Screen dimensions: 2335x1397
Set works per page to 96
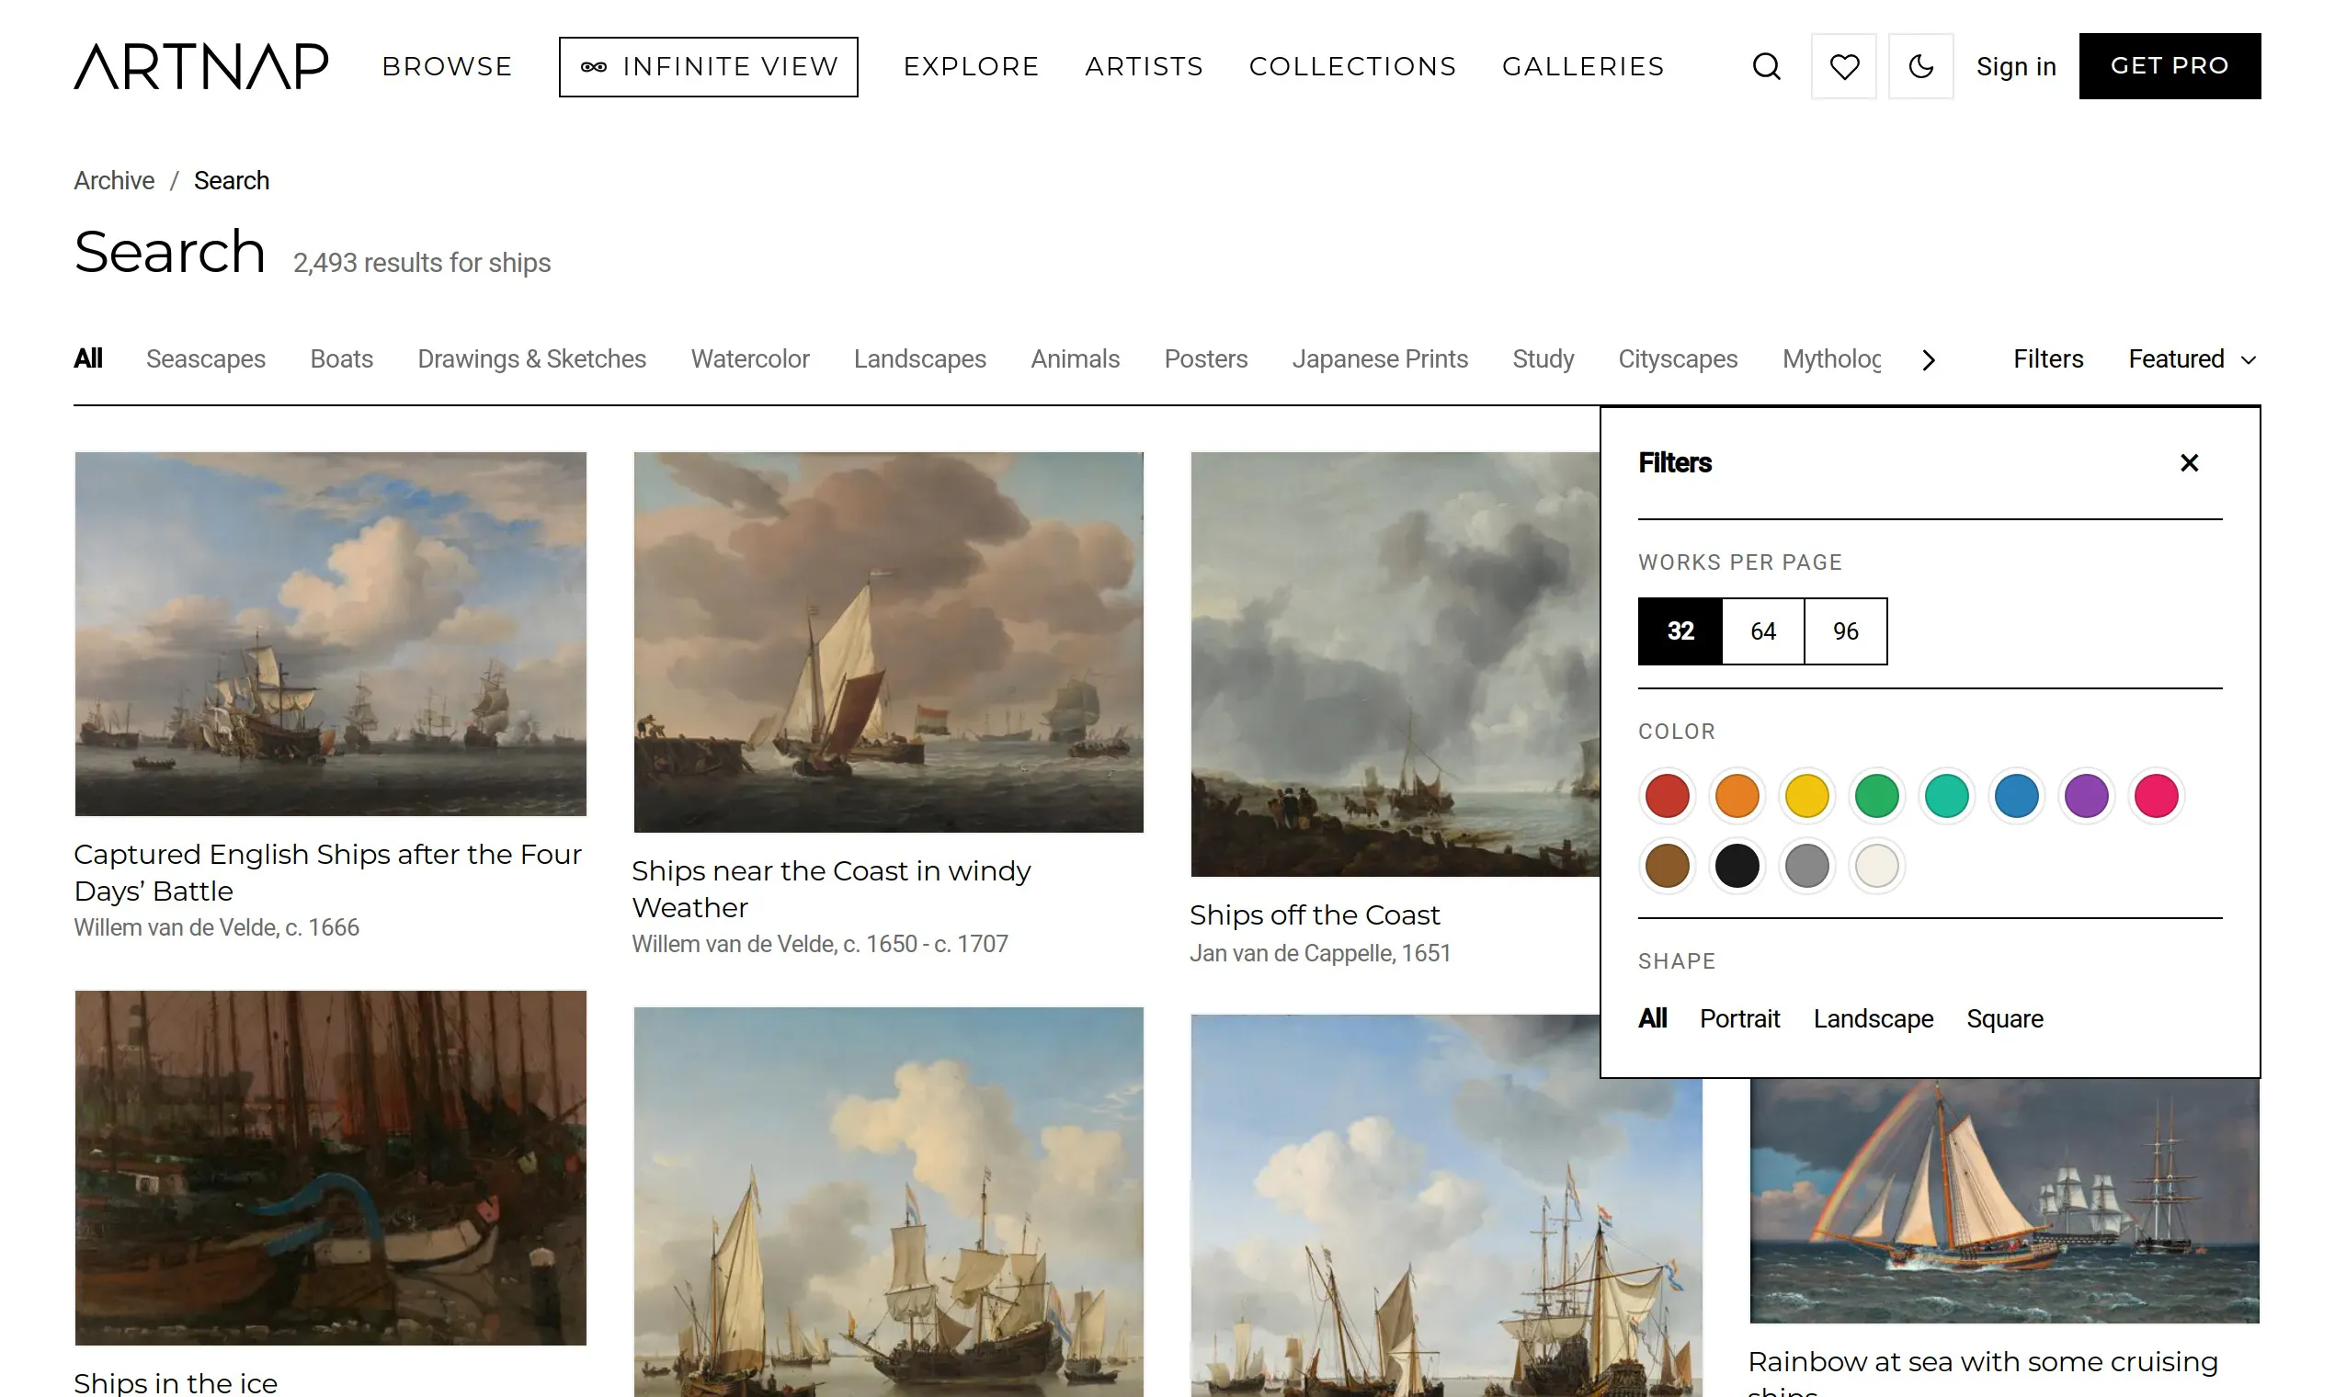(1845, 630)
